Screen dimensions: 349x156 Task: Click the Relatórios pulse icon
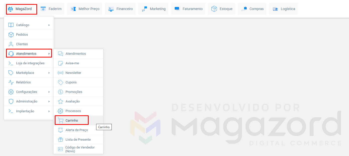tap(11, 82)
